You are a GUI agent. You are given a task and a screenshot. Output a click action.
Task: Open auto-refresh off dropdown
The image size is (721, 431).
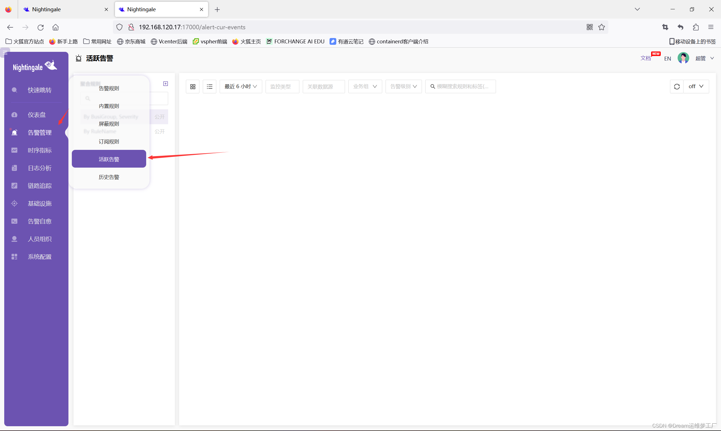pyautogui.click(x=696, y=86)
